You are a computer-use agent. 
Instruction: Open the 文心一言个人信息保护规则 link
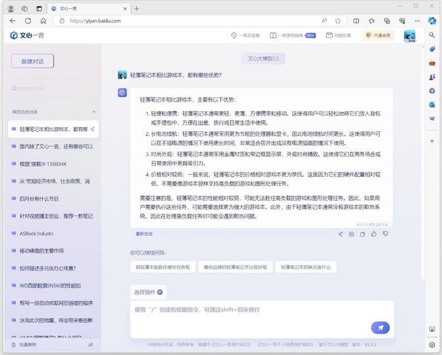[285, 344]
